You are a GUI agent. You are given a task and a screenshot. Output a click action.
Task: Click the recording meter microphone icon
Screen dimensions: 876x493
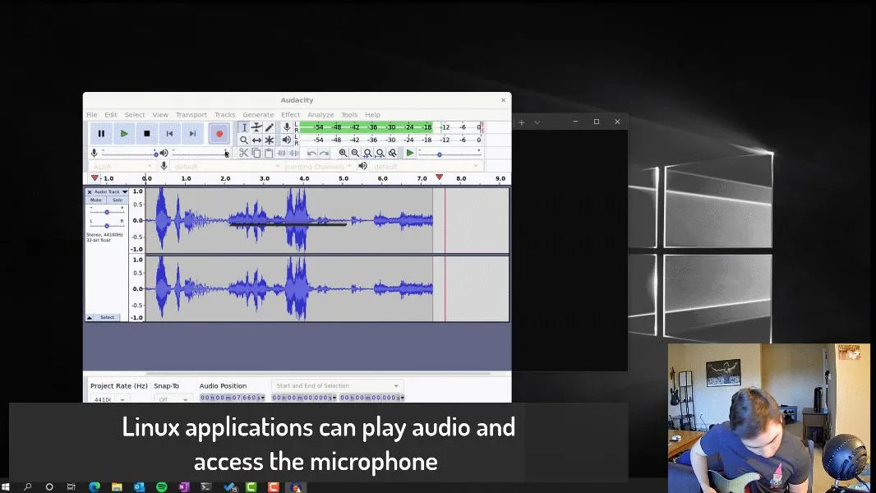coord(287,127)
